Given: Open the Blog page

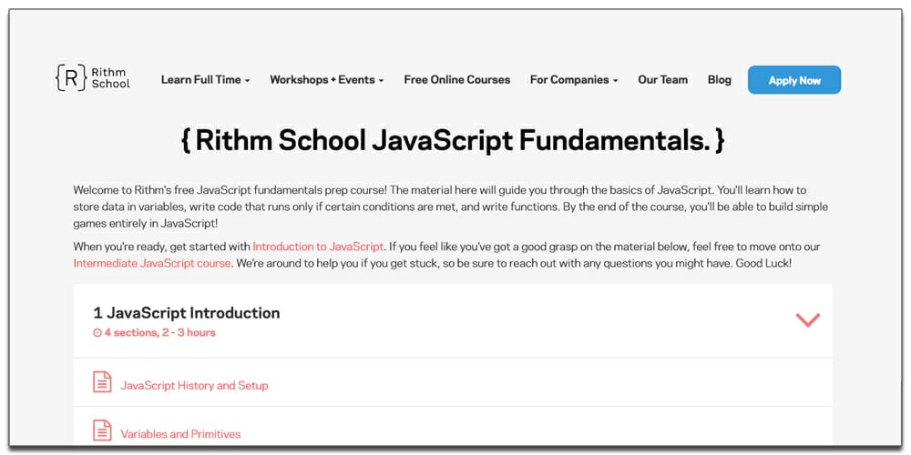Looking at the screenshot, I should point(720,80).
